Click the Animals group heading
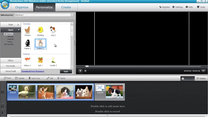208x117 pixels. [x=27, y=24]
